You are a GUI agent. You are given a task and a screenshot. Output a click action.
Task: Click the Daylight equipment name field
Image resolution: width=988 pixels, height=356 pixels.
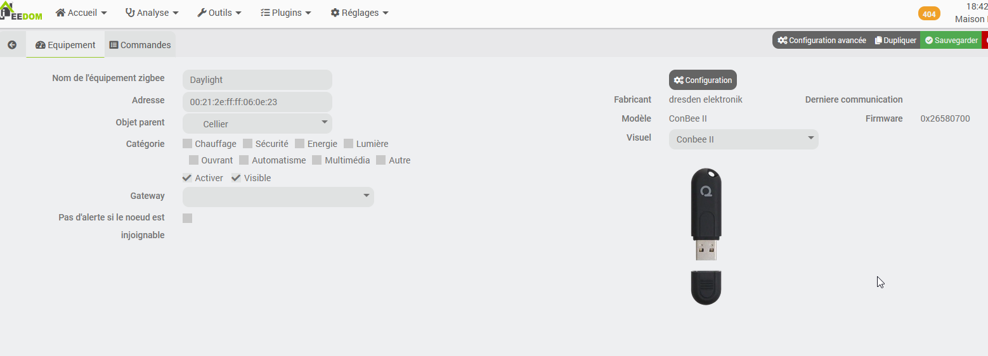click(257, 80)
